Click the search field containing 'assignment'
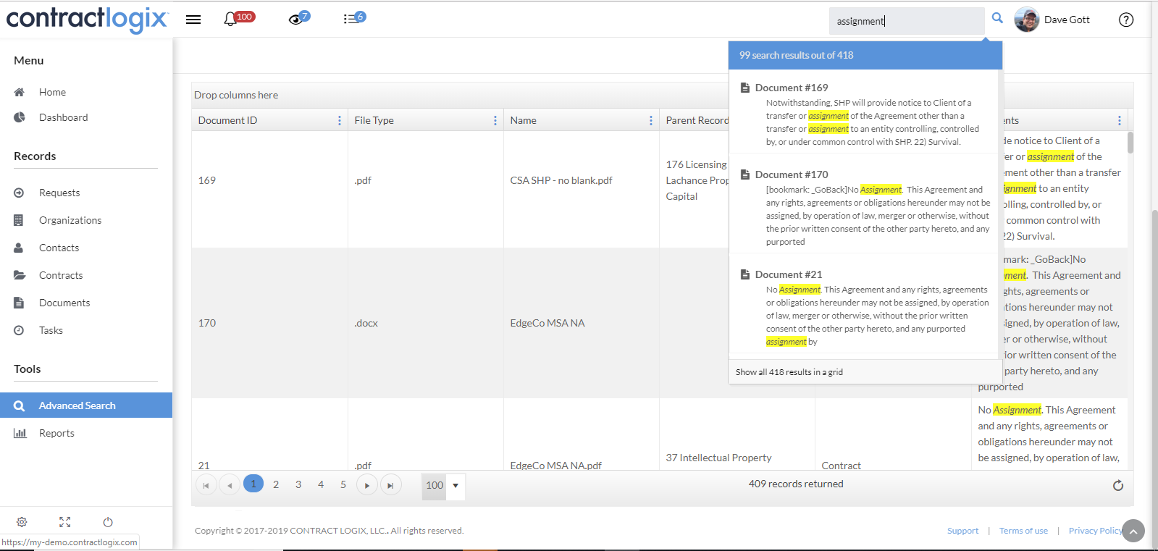This screenshot has height=551, width=1158. pos(907,21)
